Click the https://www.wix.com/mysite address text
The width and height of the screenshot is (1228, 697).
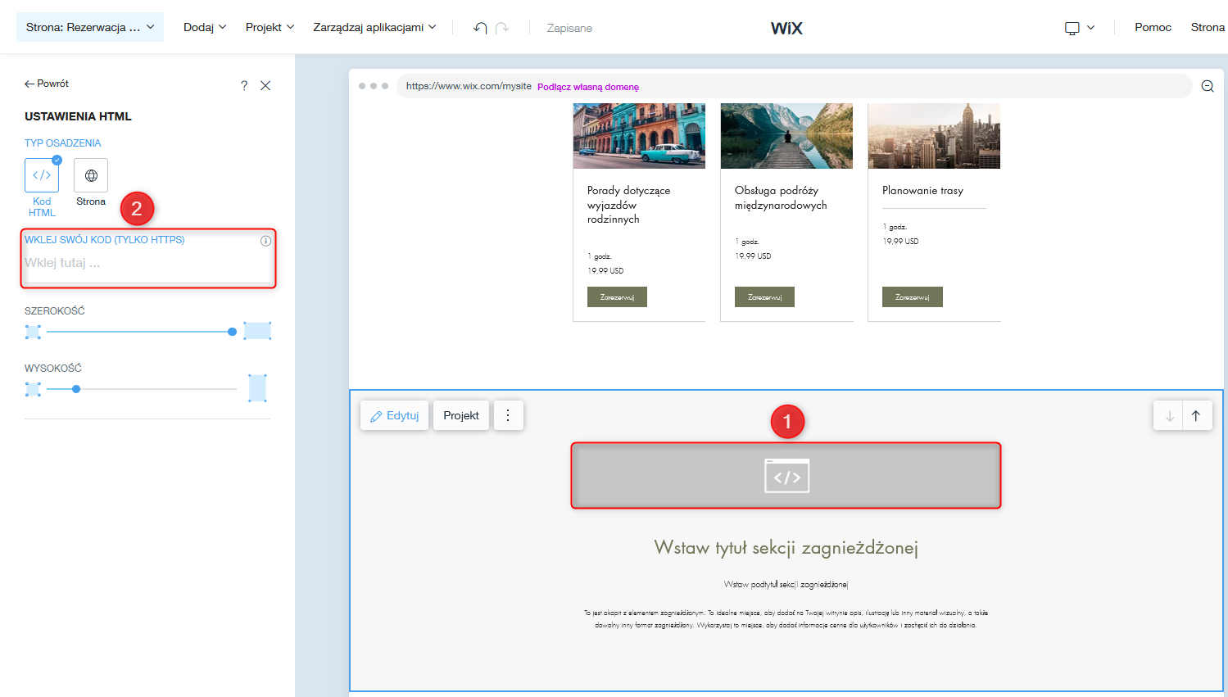coord(469,86)
